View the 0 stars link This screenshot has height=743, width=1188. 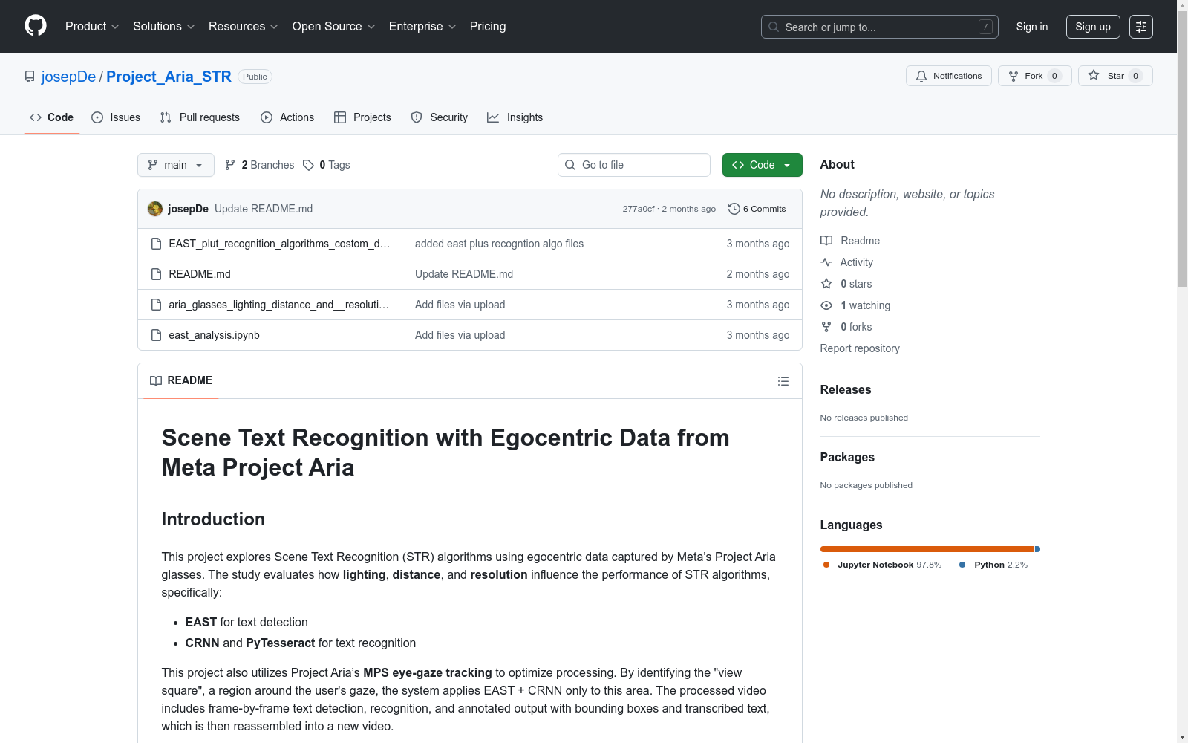[846, 284]
